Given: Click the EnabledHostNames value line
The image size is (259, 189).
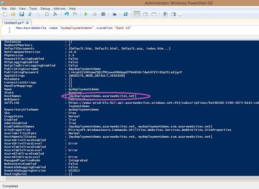Looking at the screenshot, I should click(140, 127).
